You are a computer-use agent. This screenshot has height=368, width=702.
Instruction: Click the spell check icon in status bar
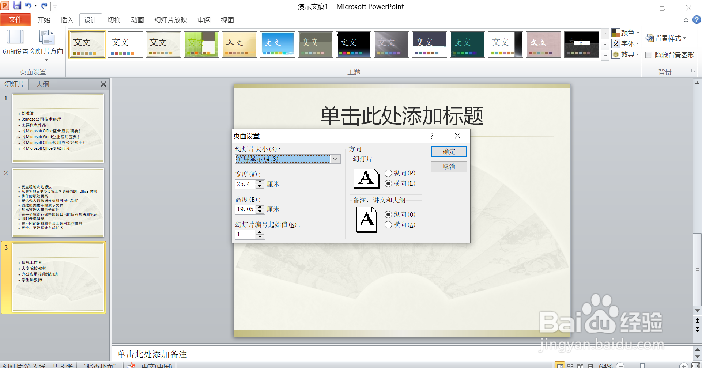[132, 365]
